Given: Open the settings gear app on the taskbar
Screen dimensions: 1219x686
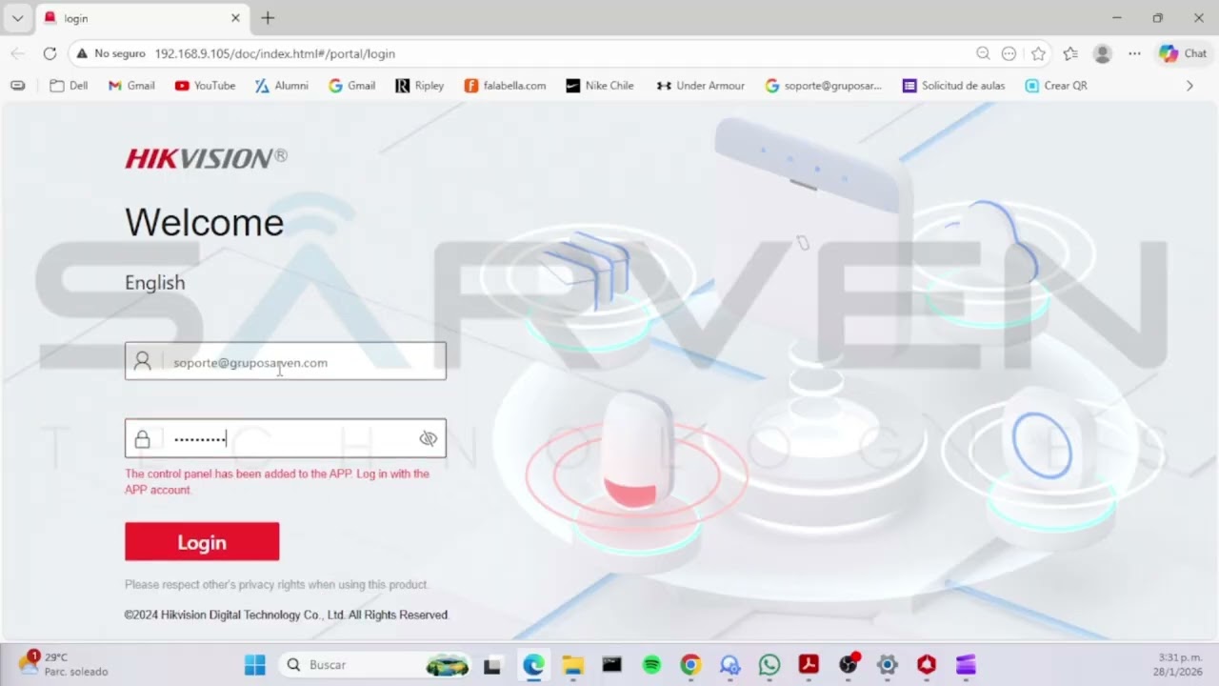Looking at the screenshot, I should coord(888,664).
